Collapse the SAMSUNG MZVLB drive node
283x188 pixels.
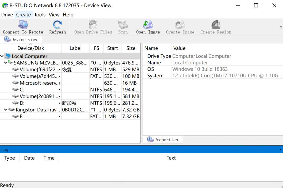click(x=6, y=63)
